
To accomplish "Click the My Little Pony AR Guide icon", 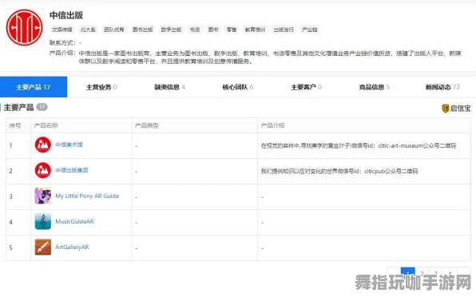I will click(x=43, y=196).
